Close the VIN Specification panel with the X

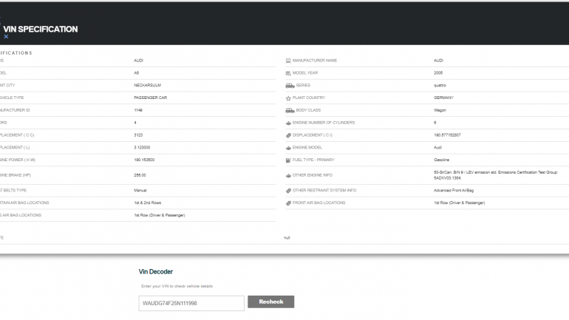click(x=6, y=37)
